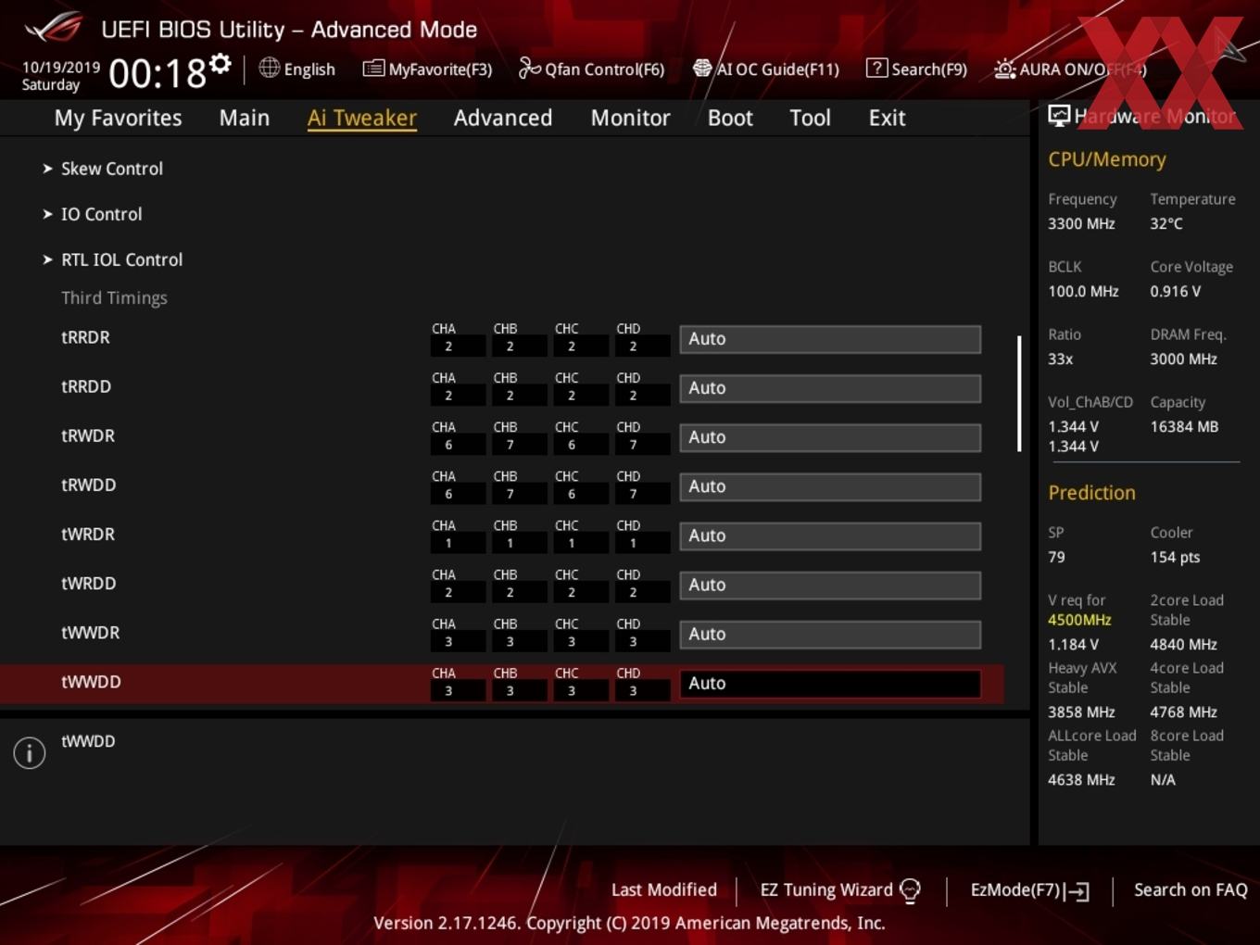
Task: Click the tWWDR row label
Action: (90, 633)
